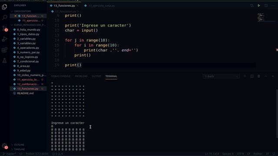The width and height of the screenshot is (278, 156).
Task: Close 13_funciones.py in the Open Editors list
Action: (x=16, y=16)
